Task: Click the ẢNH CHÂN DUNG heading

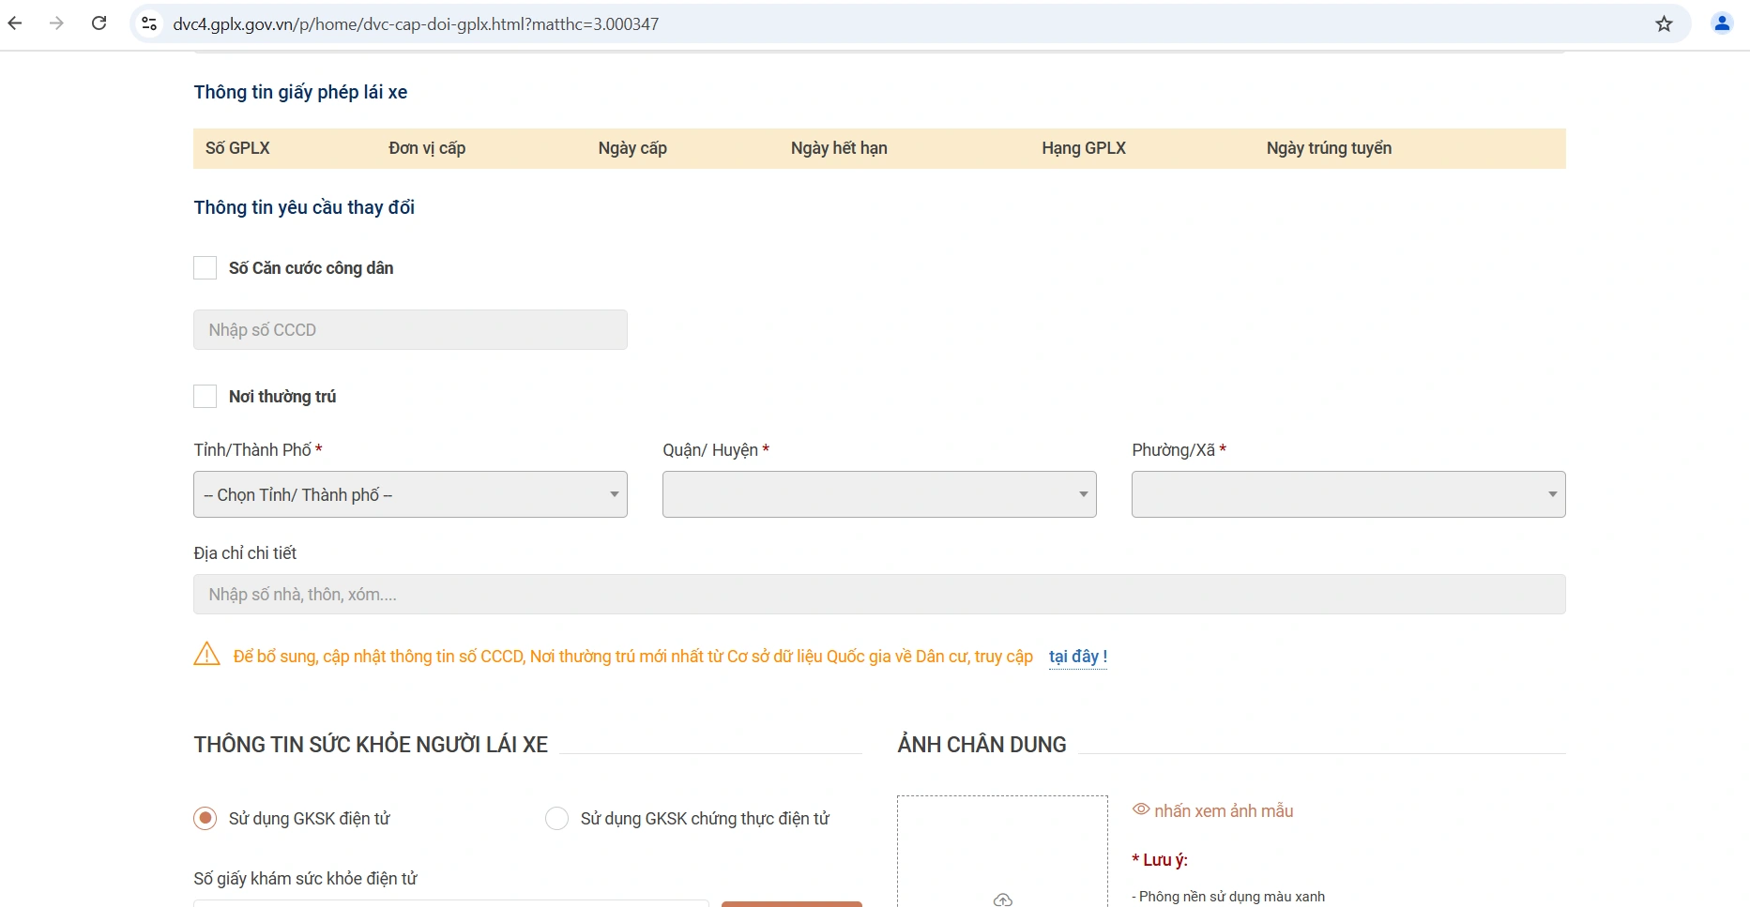Action: (x=982, y=745)
